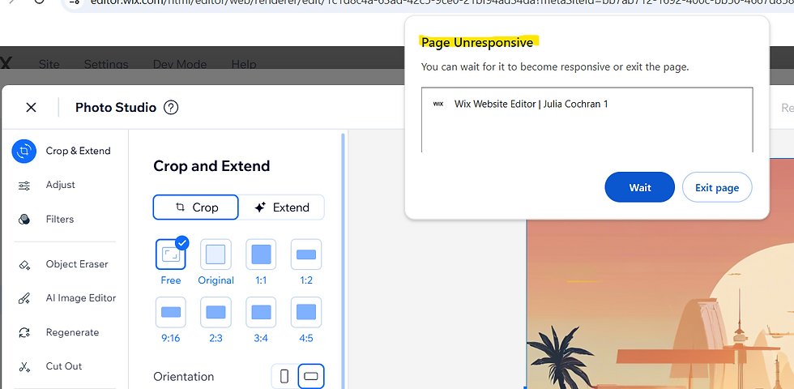Select the Free aspect ratio
Screen dimensions: 794x389
click(x=171, y=254)
